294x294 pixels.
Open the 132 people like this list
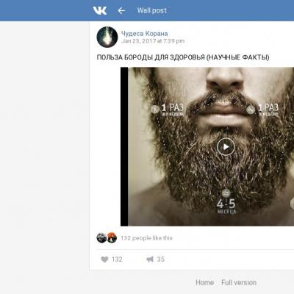(x=146, y=238)
